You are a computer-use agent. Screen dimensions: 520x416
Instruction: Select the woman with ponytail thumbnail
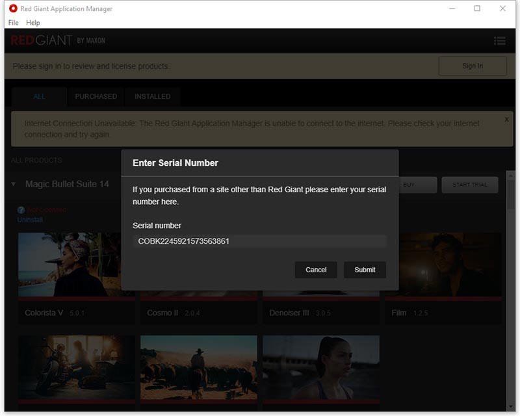tap(321, 367)
